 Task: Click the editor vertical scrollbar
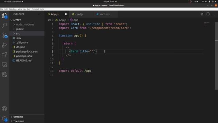pyautogui.click(x=217, y=56)
